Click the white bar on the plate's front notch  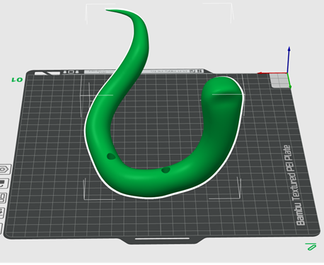(162, 239)
